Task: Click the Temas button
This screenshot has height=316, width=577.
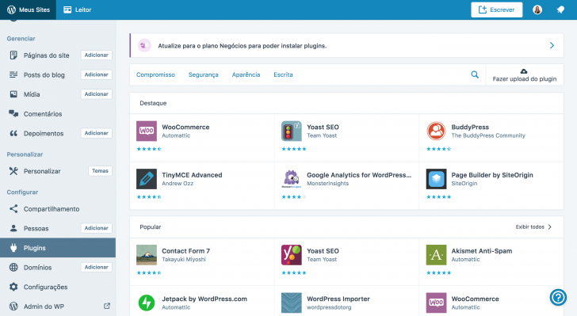Action: point(100,171)
